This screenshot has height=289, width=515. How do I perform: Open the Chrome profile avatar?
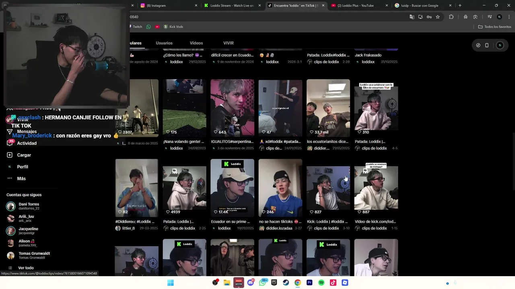[x=499, y=17]
